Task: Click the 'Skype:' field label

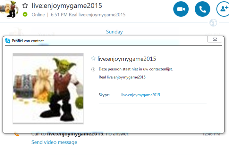Action: pos(104,95)
